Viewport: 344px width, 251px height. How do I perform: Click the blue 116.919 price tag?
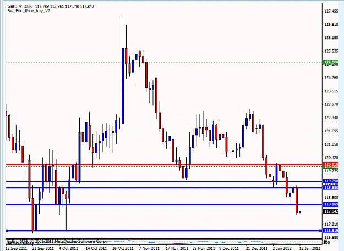[331, 231]
